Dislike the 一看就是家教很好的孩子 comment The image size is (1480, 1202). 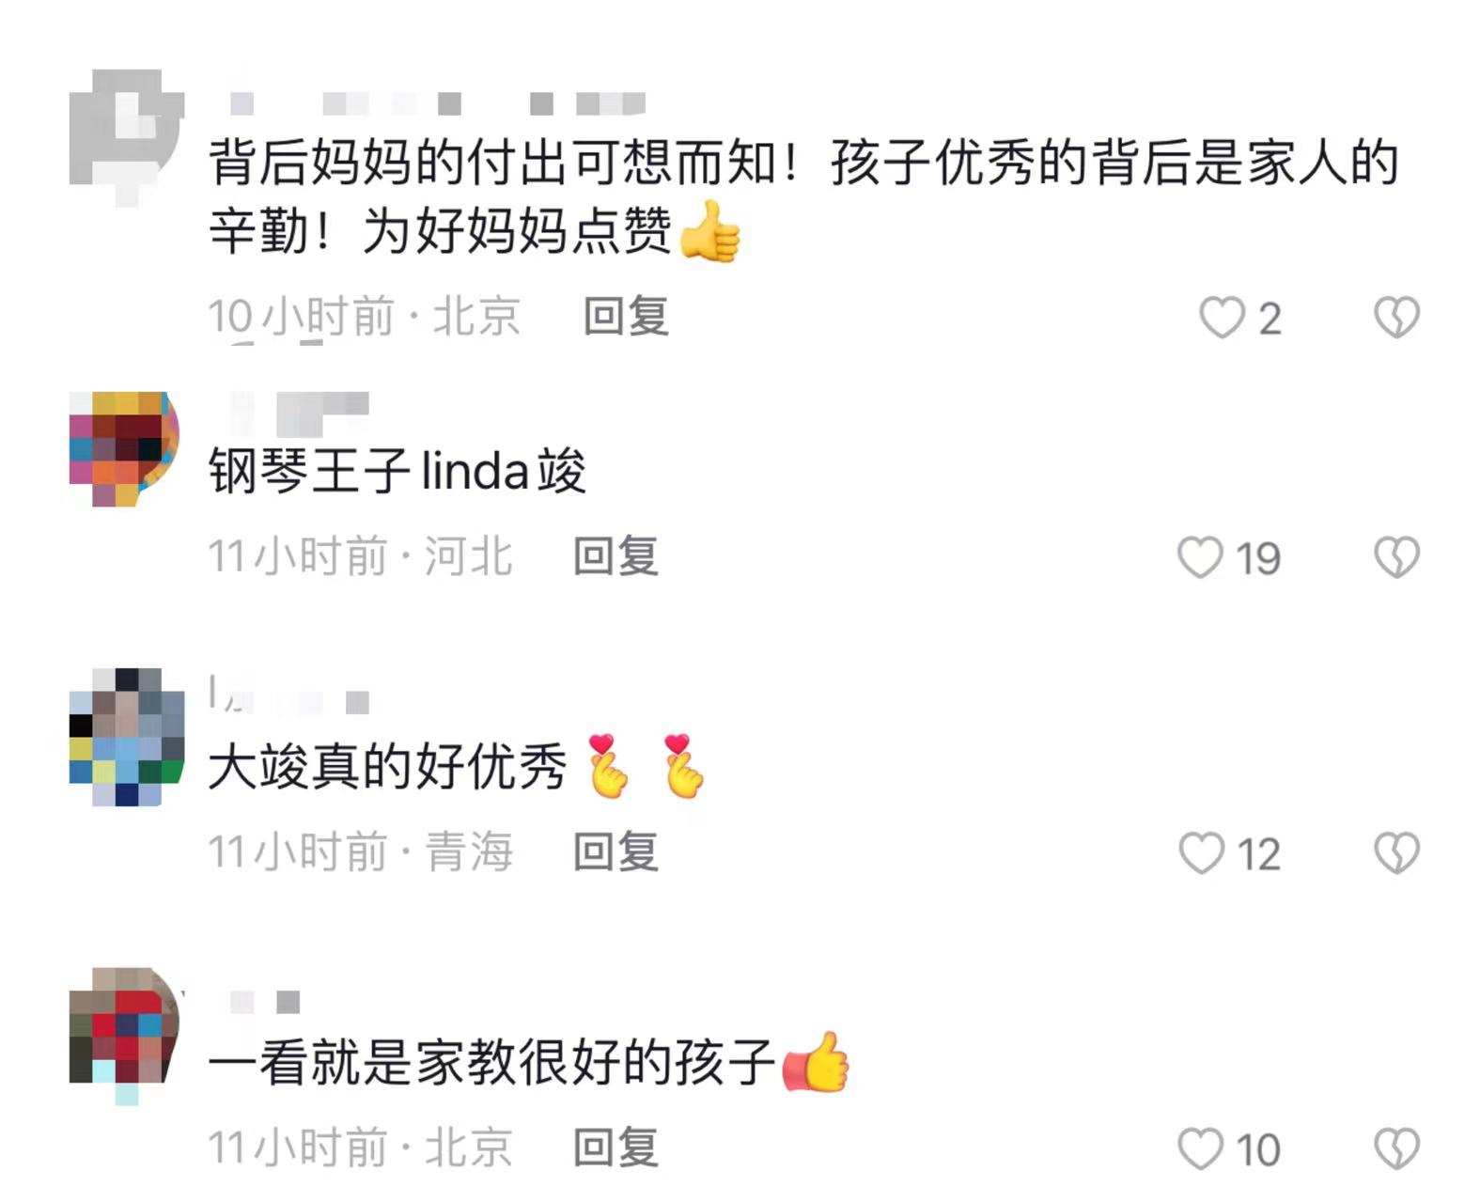[1396, 1148]
